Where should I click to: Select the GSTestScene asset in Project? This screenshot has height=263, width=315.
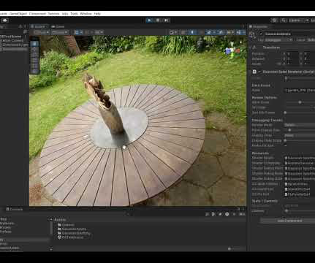pos(70,237)
